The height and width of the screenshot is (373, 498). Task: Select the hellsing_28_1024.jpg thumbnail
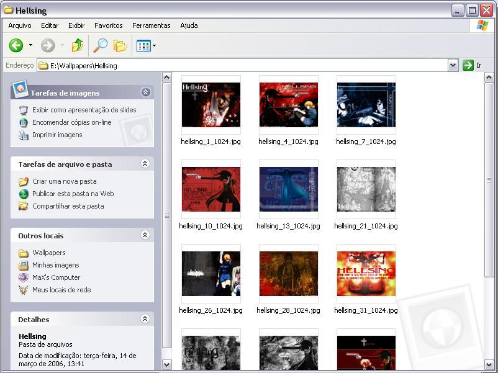pos(288,274)
